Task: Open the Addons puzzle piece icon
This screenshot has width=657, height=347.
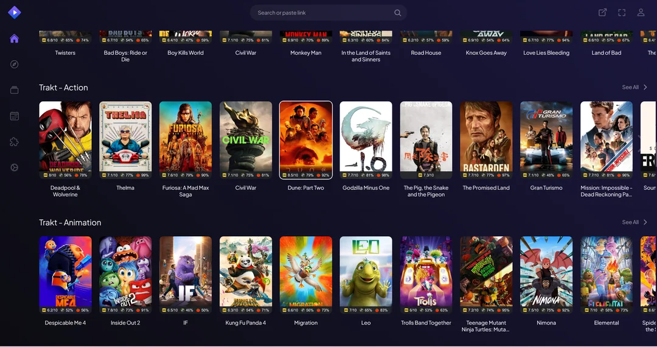Action: point(15,142)
